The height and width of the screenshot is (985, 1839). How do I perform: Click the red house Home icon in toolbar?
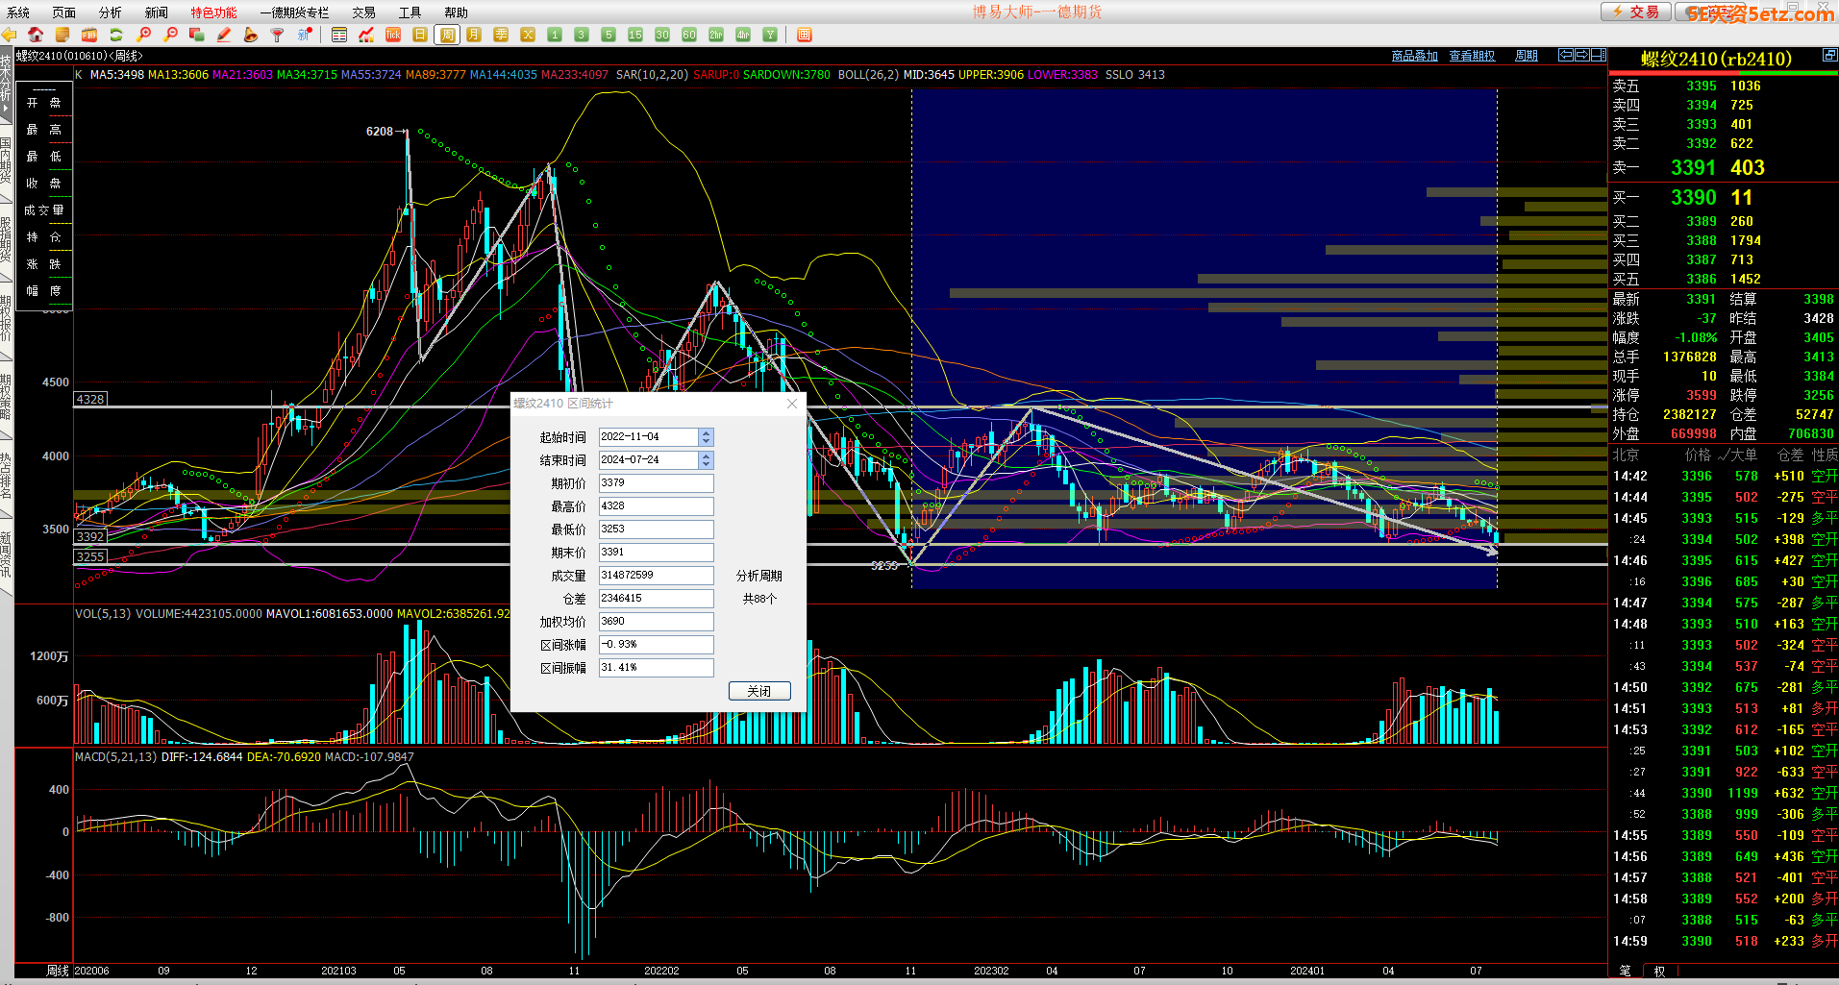pyautogui.click(x=36, y=35)
